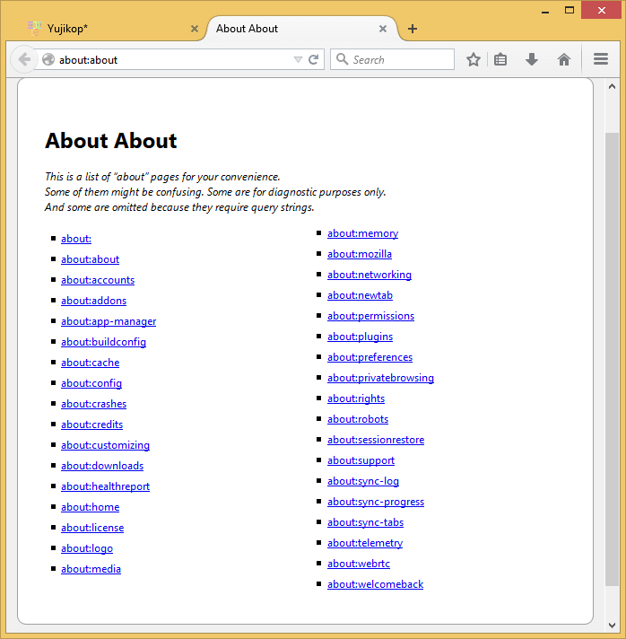Close the Firefox window
Screen dimensions: 626x639
pos(602,10)
